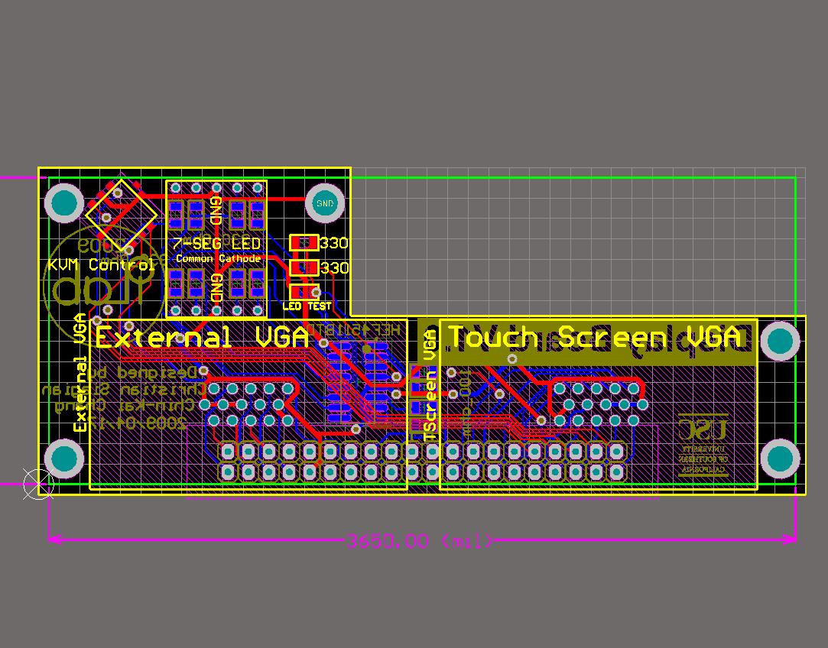The width and height of the screenshot is (828, 648).
Task: Click the vertical 'TScreen VGA' label
Action: [x=430, y=385]
